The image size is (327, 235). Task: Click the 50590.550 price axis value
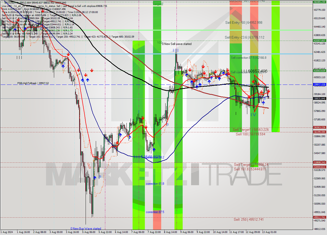(x=319, y=204)
